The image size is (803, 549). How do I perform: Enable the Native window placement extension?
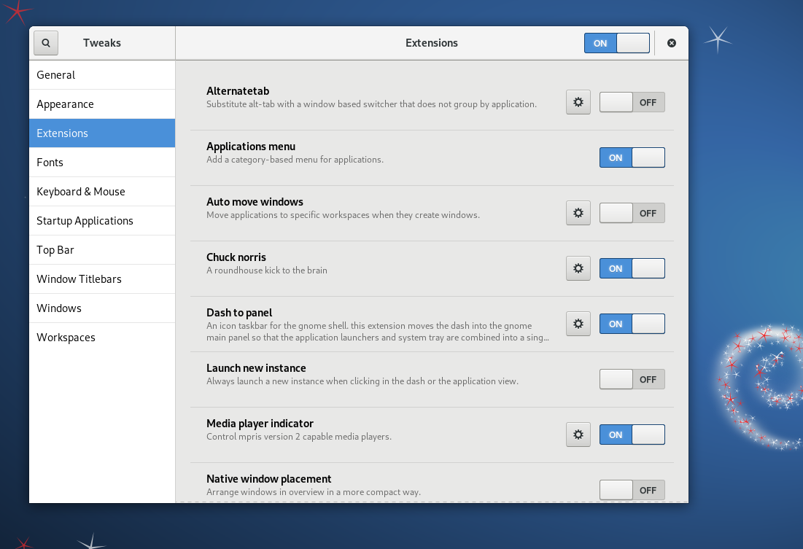tap(632, 490)
